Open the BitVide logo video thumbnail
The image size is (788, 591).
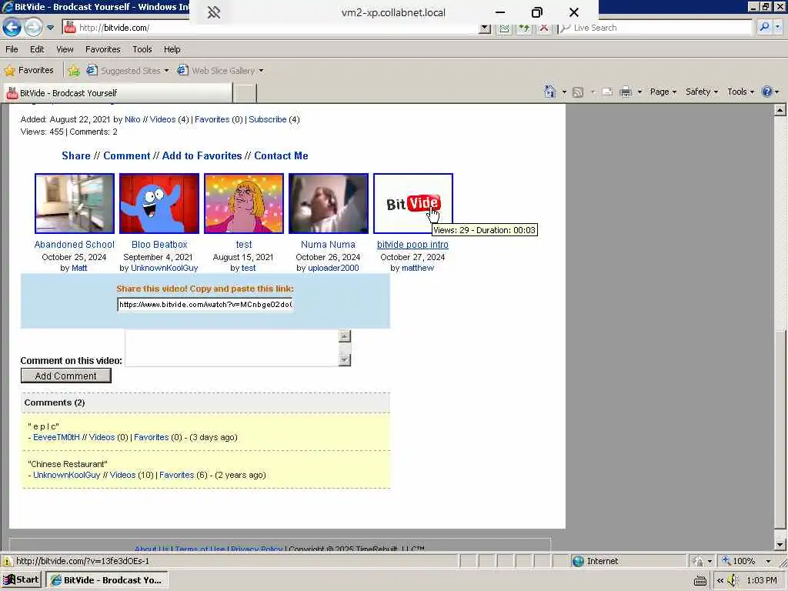[413, 203]
